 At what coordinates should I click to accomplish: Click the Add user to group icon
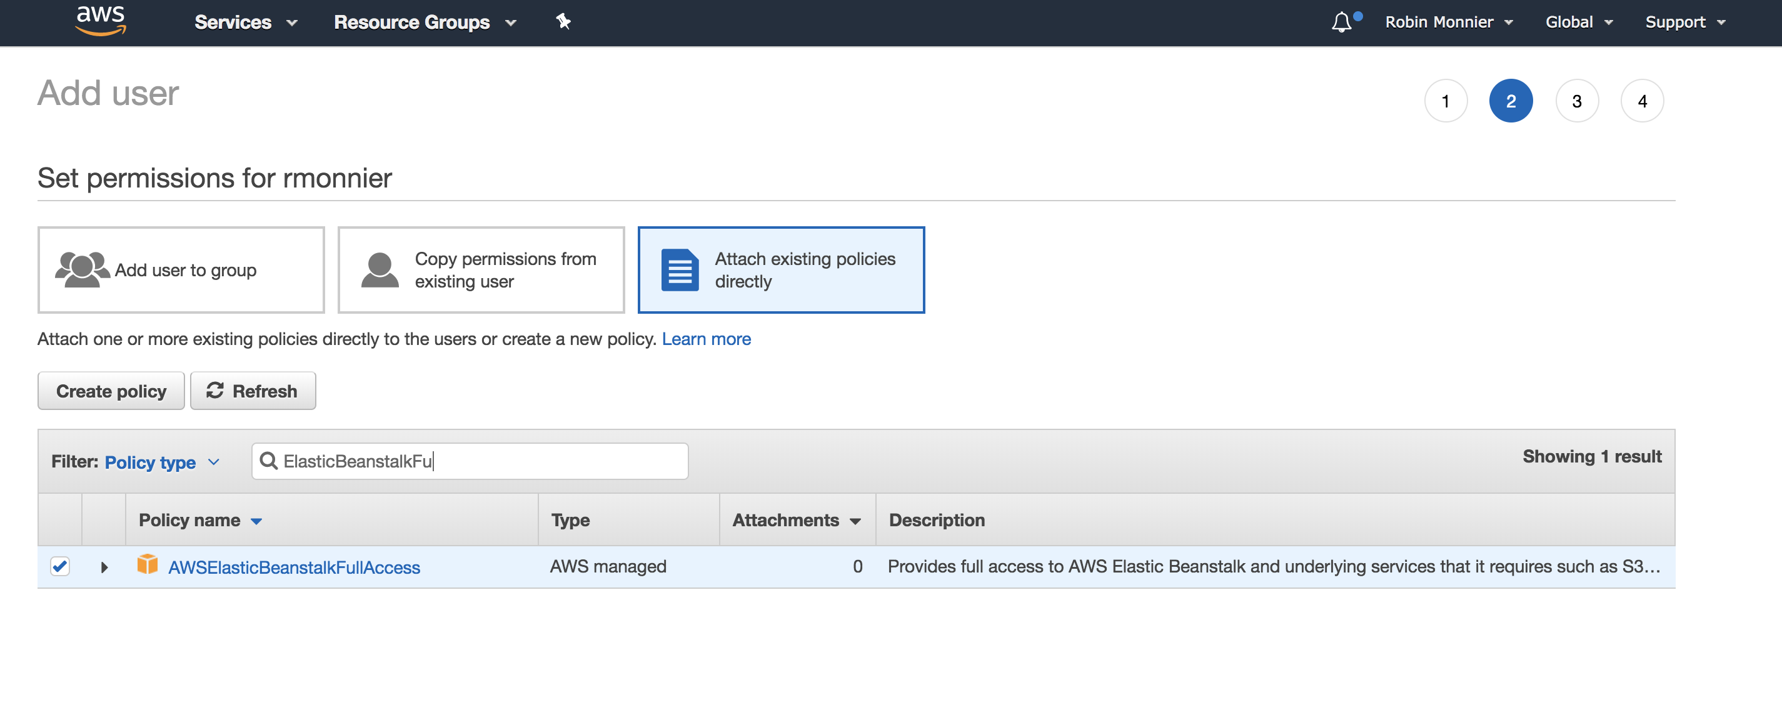[x=83, y=270]
